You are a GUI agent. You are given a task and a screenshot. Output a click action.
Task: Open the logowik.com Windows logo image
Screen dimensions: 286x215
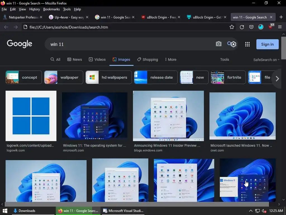tap(31, 116)
